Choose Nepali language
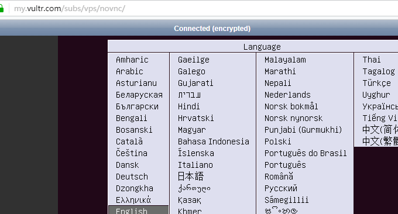Screen dimensions: 398x214 (x=277, y=83)
